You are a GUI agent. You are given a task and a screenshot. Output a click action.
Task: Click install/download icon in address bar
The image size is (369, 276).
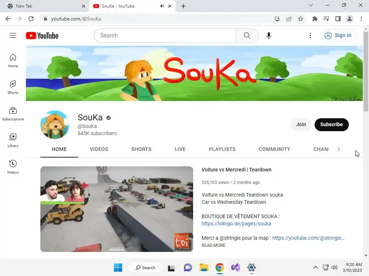[277, 19]
